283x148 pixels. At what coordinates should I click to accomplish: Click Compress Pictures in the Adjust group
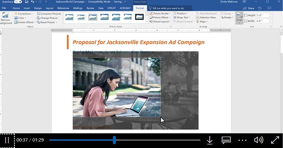click(x=49, y=14)
